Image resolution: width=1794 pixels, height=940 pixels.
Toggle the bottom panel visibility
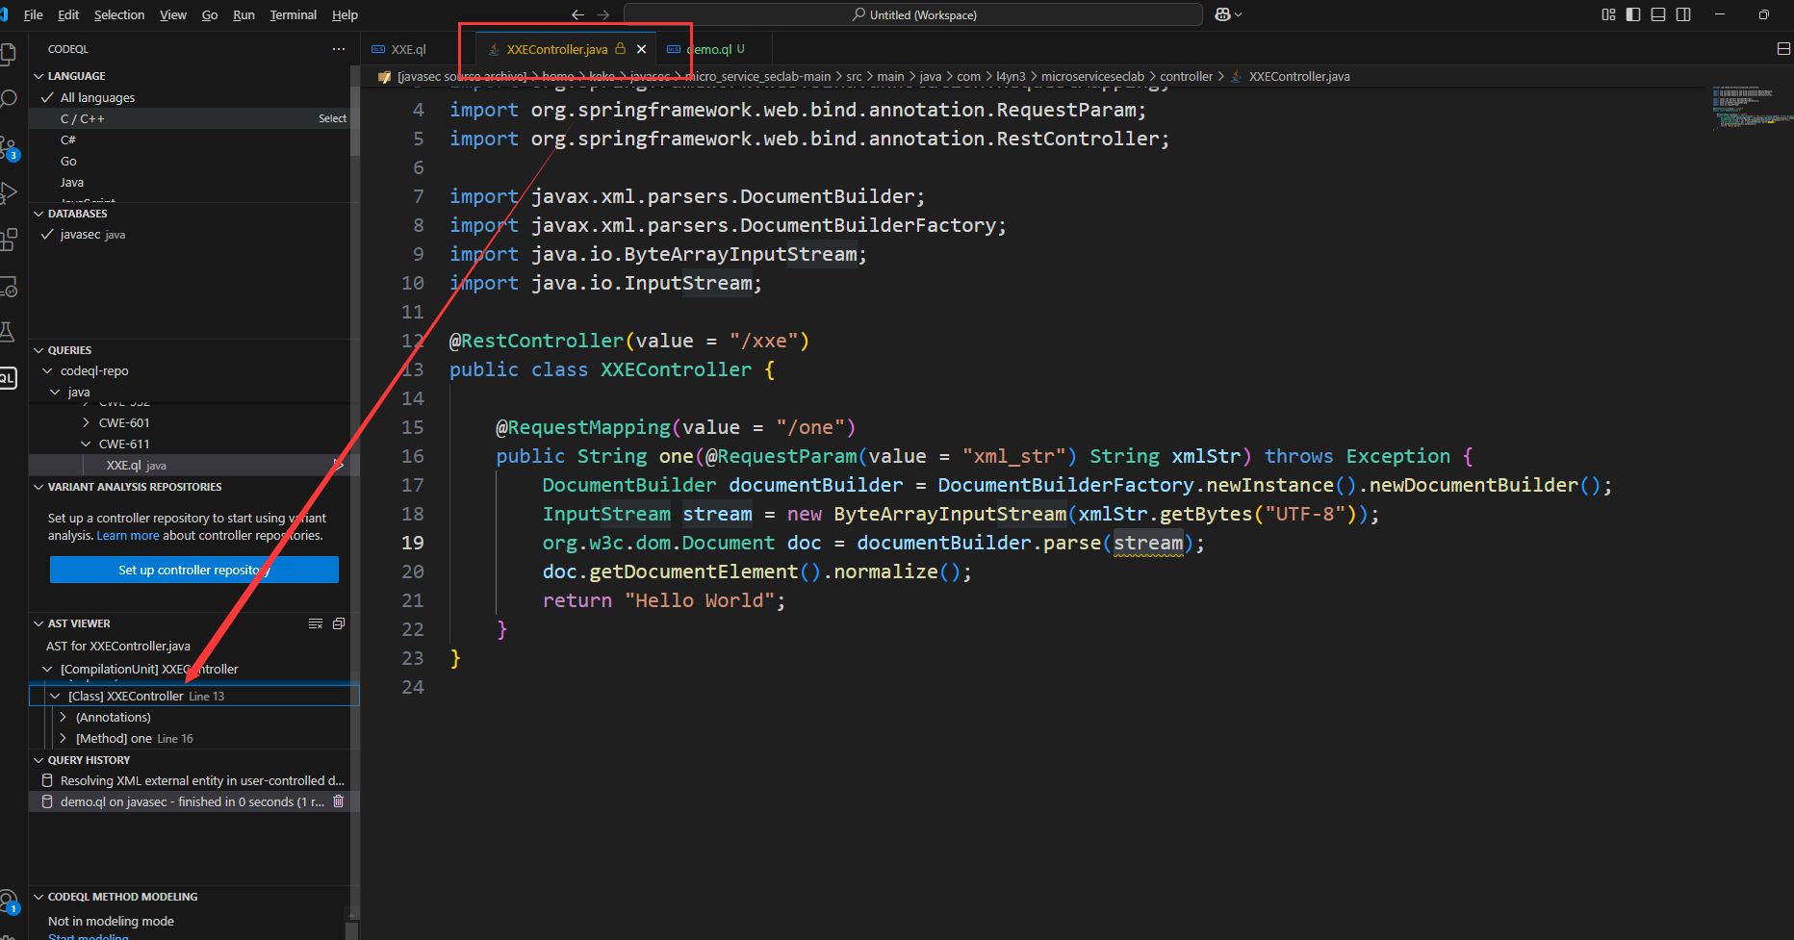(1658, 14)
